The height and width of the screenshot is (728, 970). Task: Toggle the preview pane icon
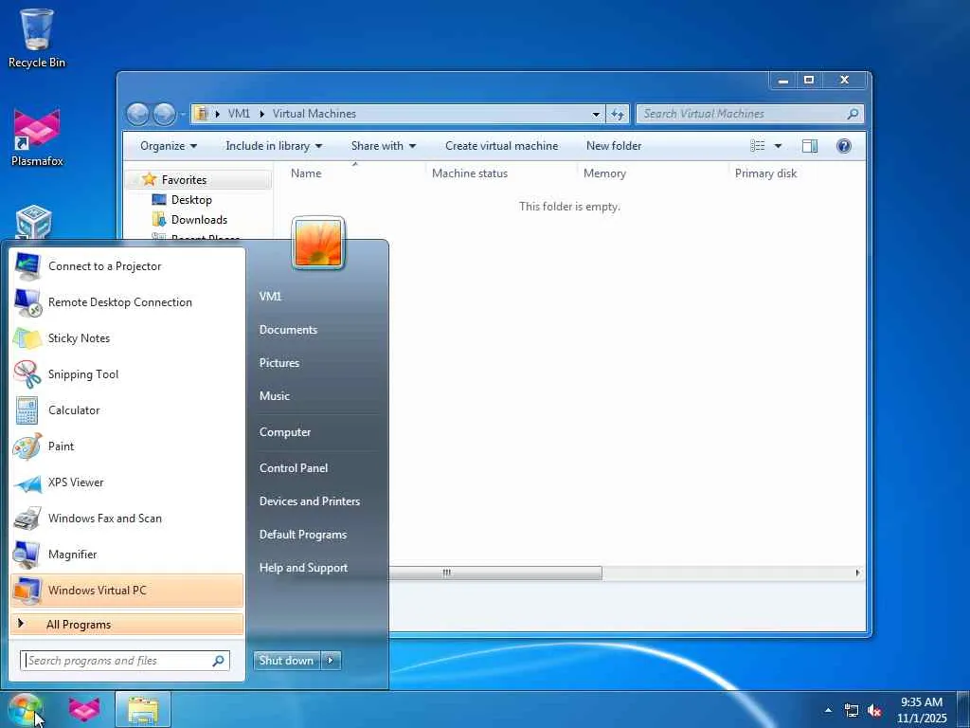point(810,146)
